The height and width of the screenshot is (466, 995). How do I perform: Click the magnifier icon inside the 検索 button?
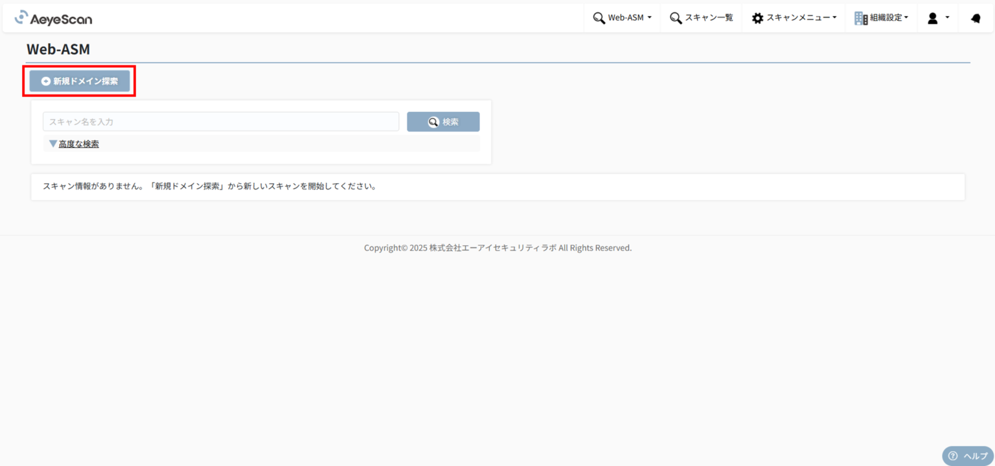pos(432,121)
